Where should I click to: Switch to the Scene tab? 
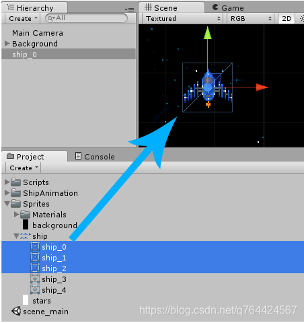[x=172, y=8]
